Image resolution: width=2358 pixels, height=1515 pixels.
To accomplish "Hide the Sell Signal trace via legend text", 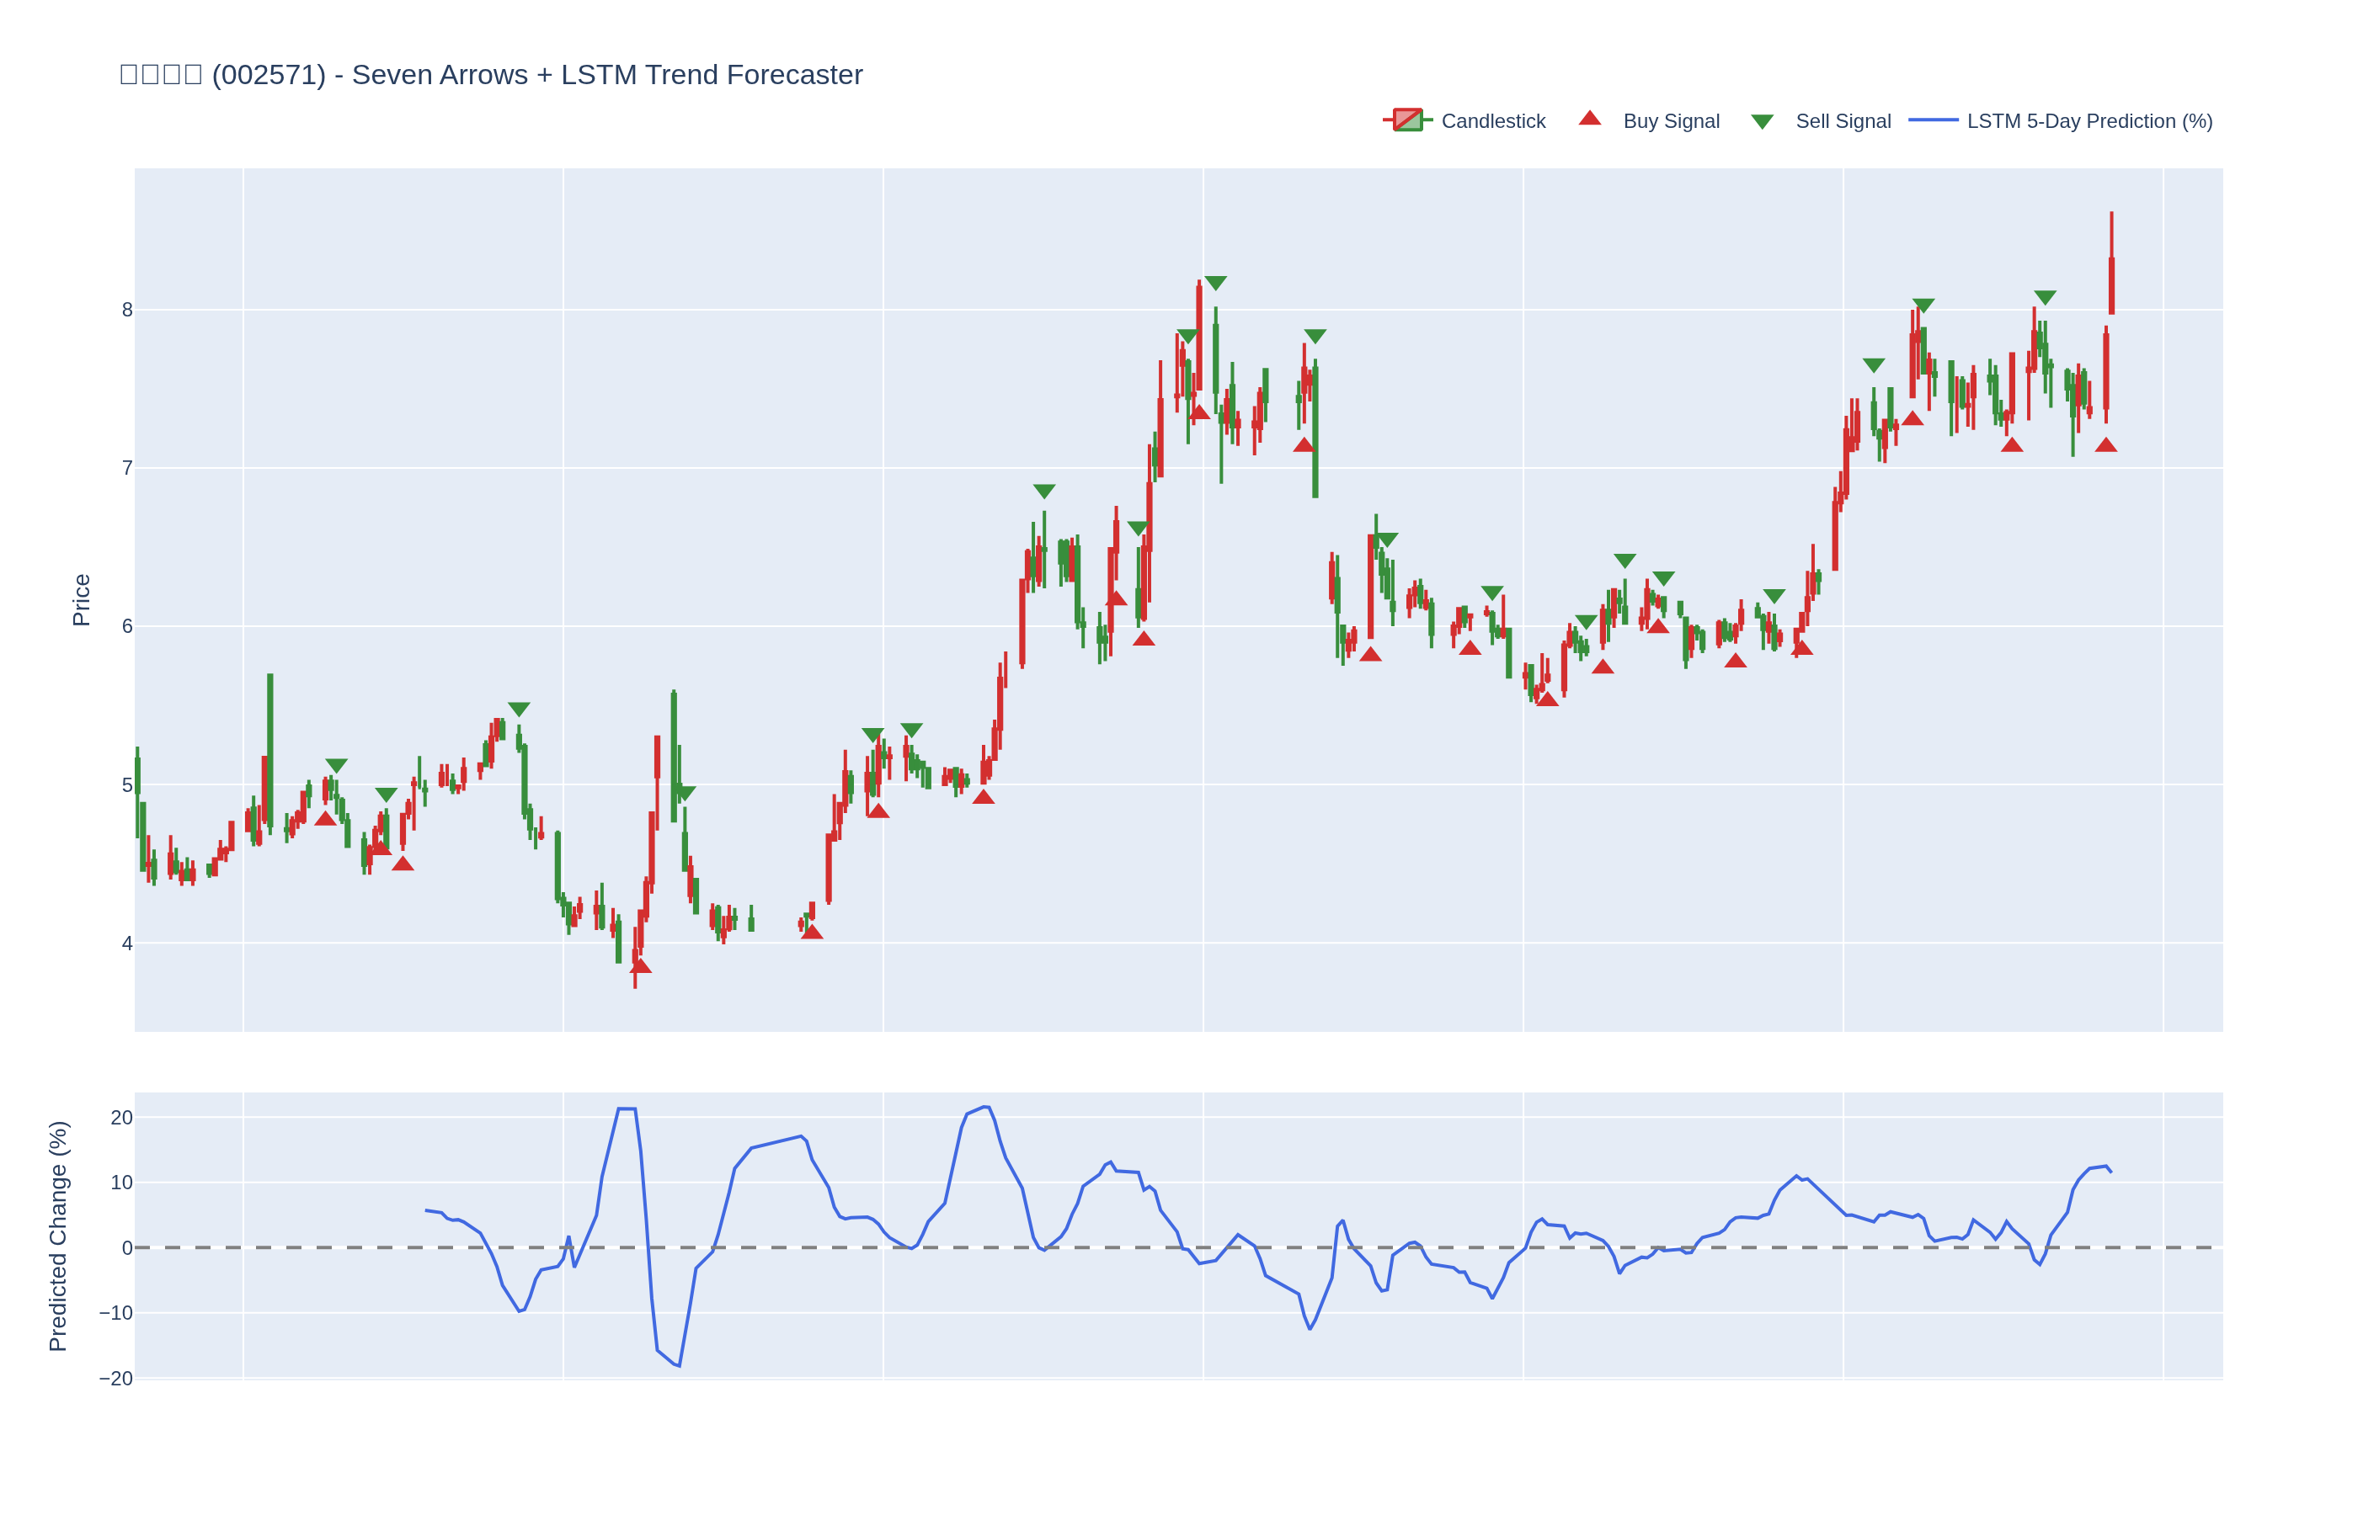I will point(1843,121).
